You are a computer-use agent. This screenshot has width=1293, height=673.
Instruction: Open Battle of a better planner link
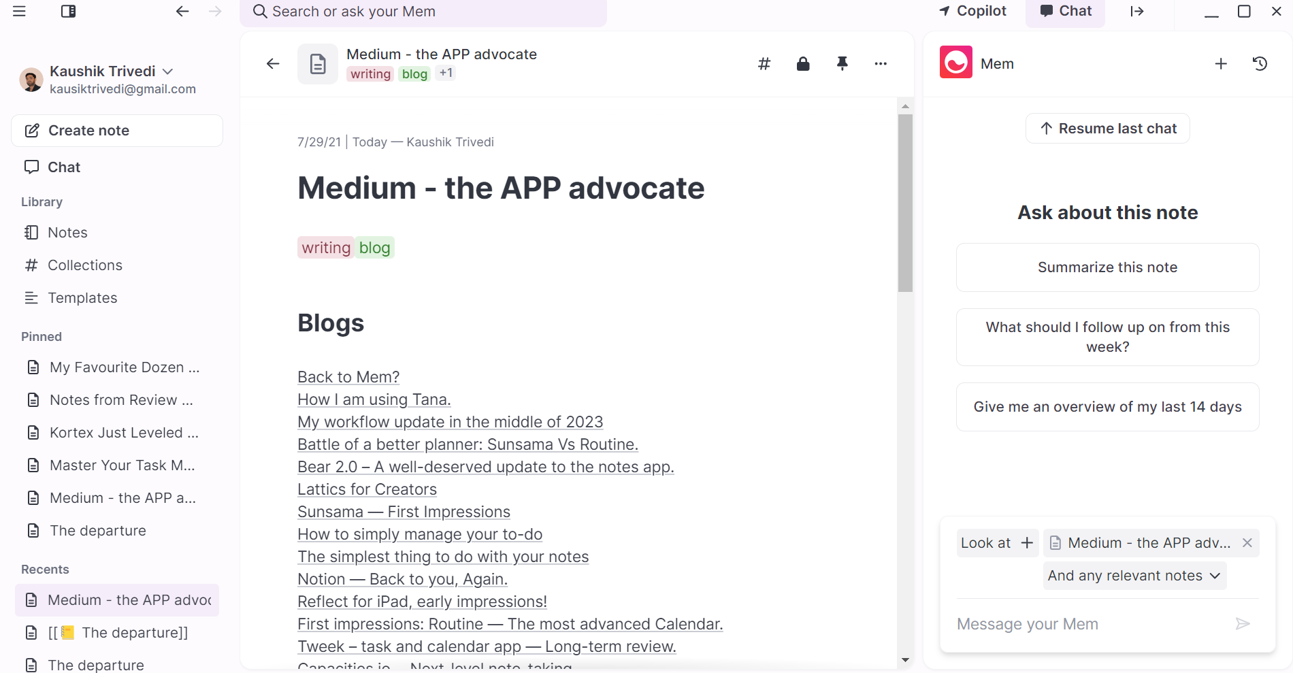pos(468,444)
